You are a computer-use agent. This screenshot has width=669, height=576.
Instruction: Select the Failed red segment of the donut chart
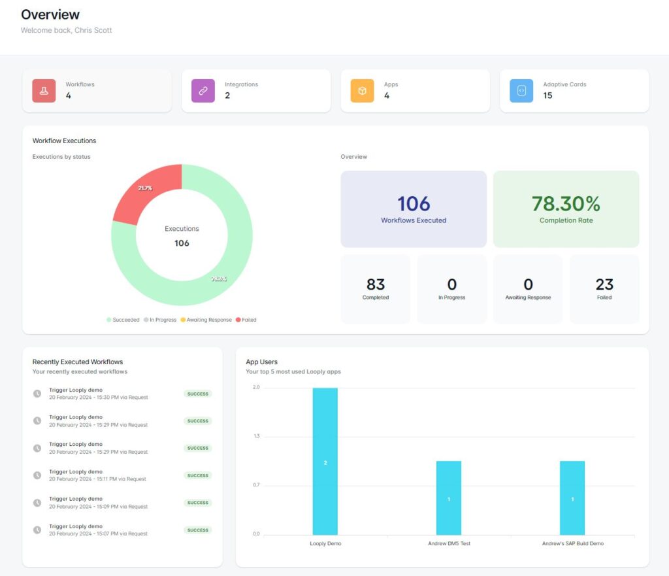(x=147, y=188)
